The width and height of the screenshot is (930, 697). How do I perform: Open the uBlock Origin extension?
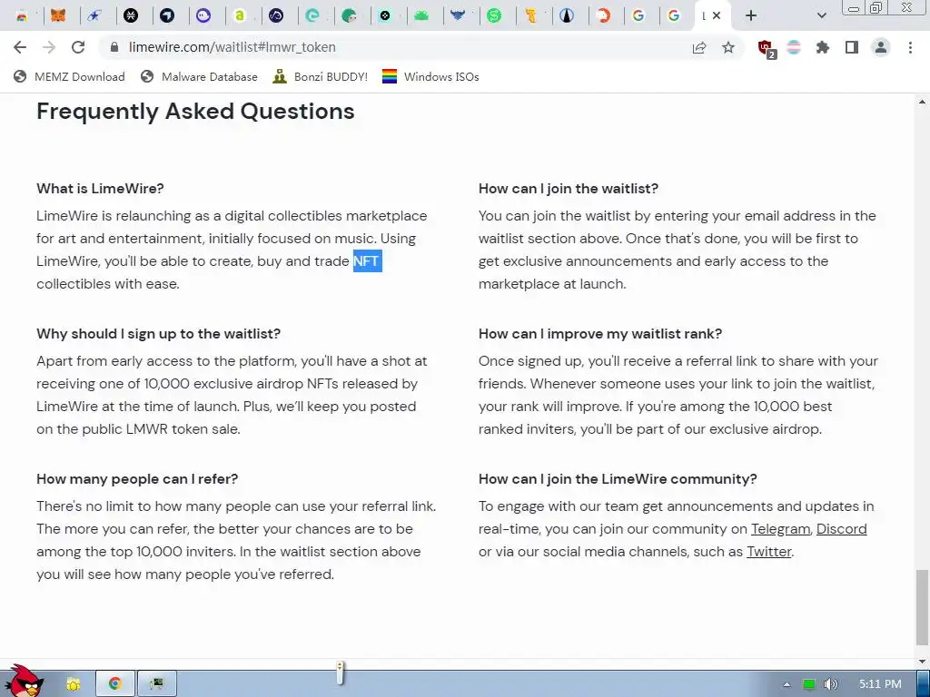point(767,49)
